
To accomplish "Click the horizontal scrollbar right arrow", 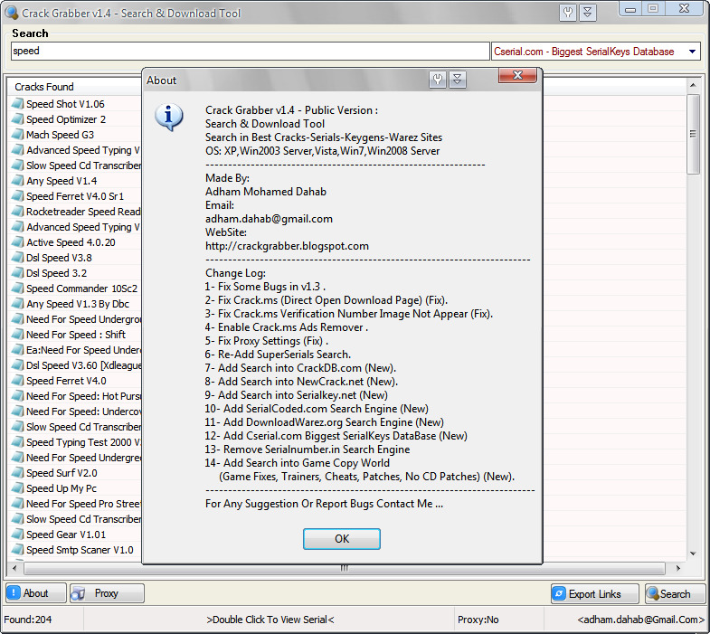I will (x=677, y=568).
